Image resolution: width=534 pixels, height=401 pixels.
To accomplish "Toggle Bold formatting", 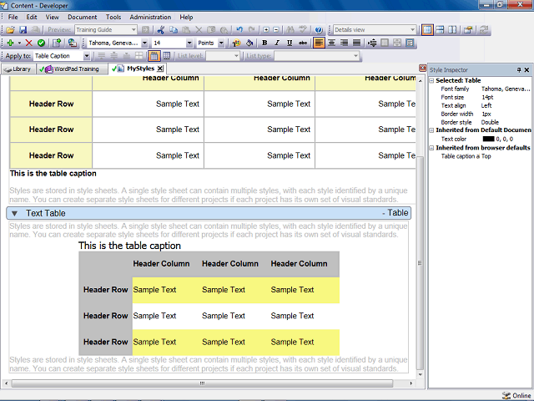I will [264, 43].
